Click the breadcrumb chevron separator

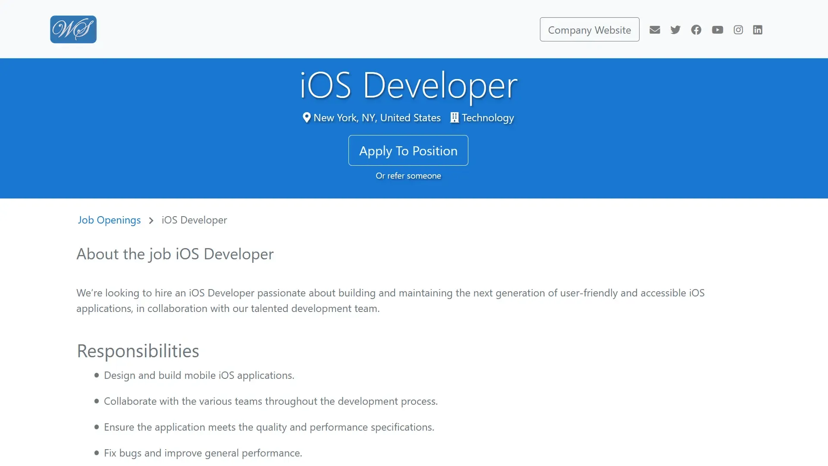pos(151,220)
